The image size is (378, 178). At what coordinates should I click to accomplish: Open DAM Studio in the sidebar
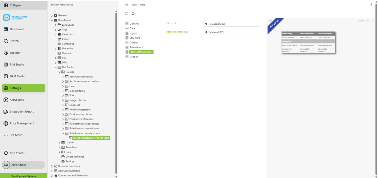point(17,76)
